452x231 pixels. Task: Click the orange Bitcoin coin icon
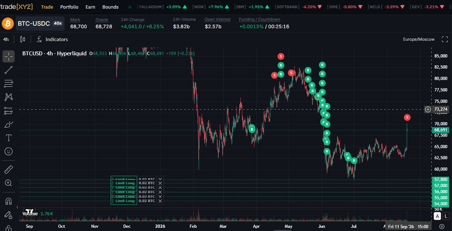[7, 24]
